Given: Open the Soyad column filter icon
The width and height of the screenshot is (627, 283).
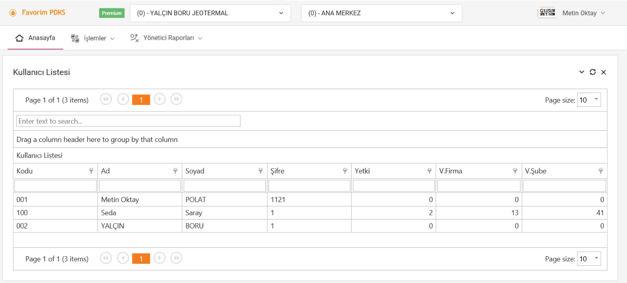Looking at the screenshot, I should coord(261,171).
